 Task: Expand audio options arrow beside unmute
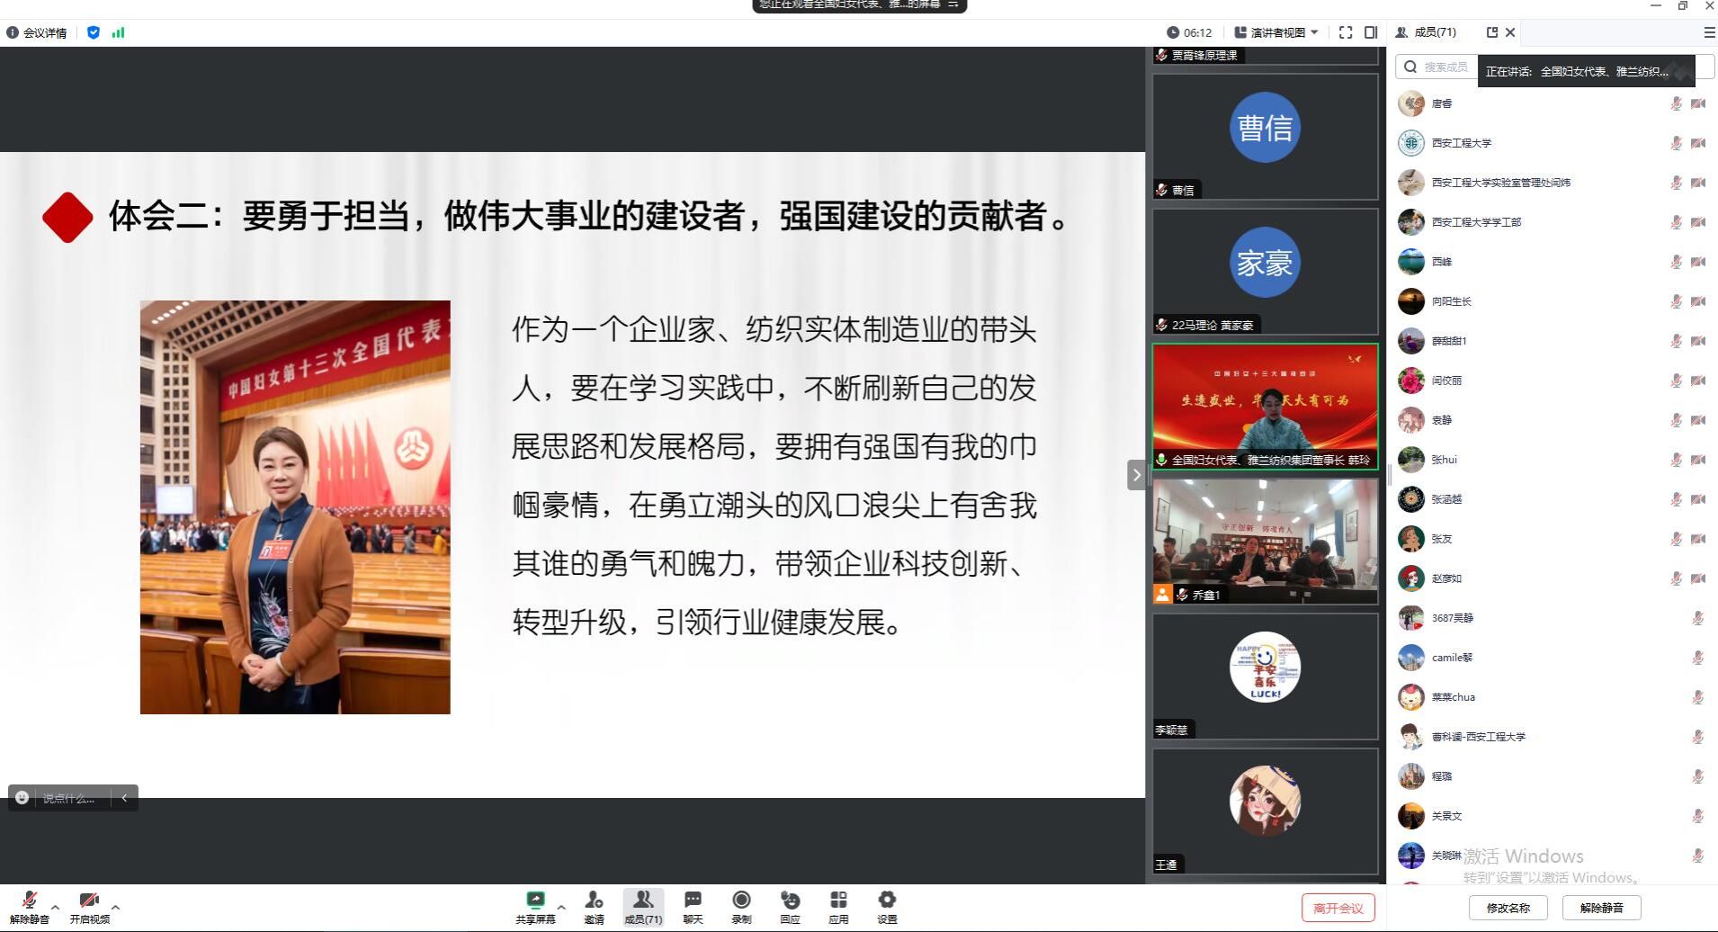56,907
